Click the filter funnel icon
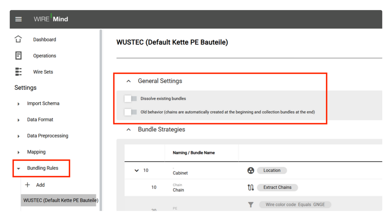This screenshot has height=221, width=392. pyautogui.click(x=251, y=205)
